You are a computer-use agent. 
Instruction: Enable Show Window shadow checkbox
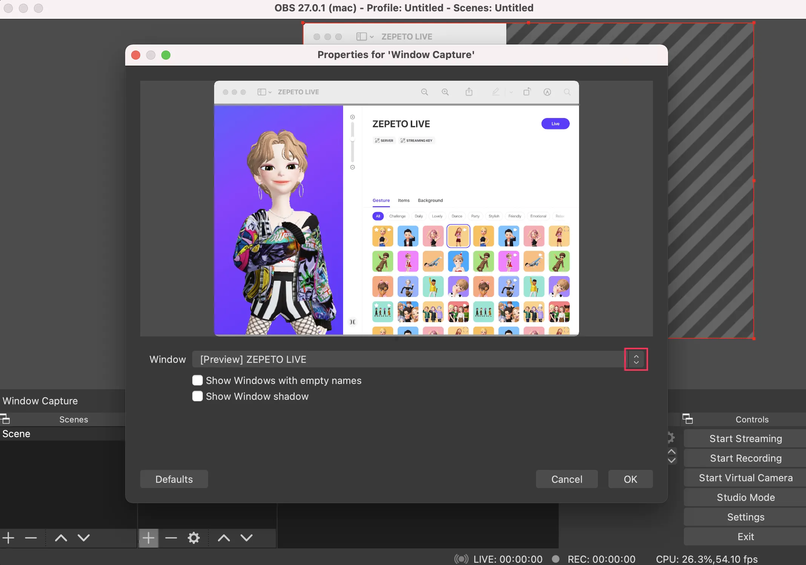[198, 396]
